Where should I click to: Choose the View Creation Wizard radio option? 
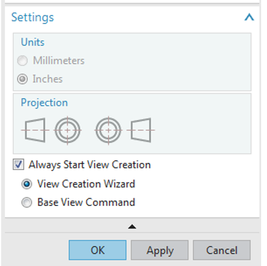pyautogui.click(x=26, y=184)
